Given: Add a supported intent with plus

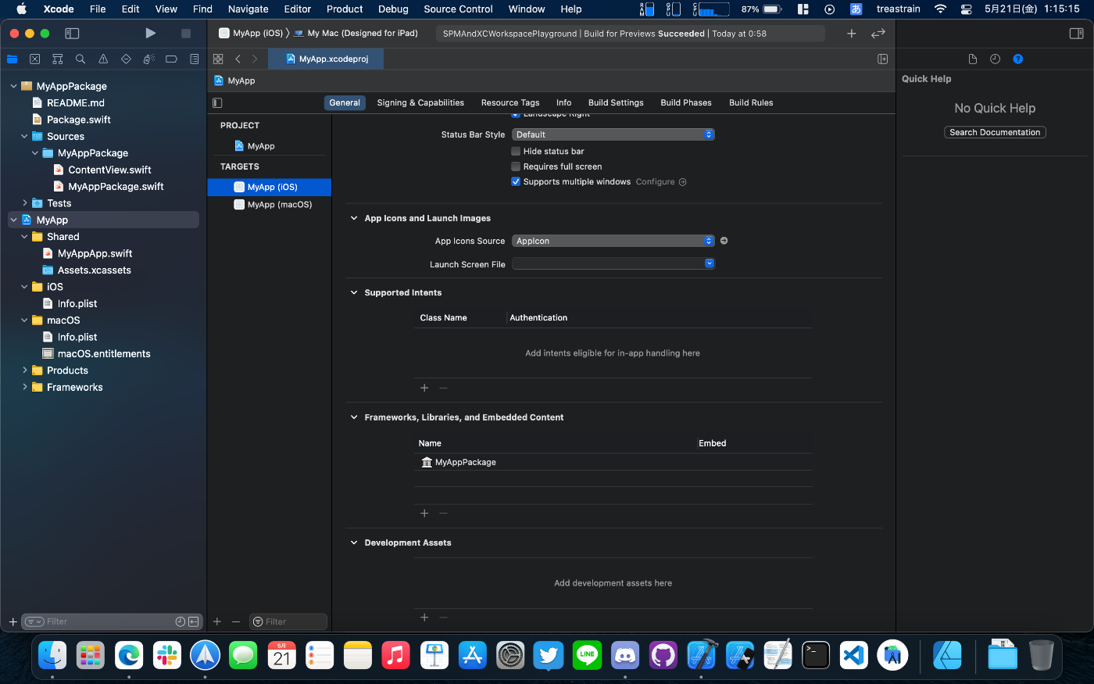Looking at the screenshot, I should (x=424, y=388).
